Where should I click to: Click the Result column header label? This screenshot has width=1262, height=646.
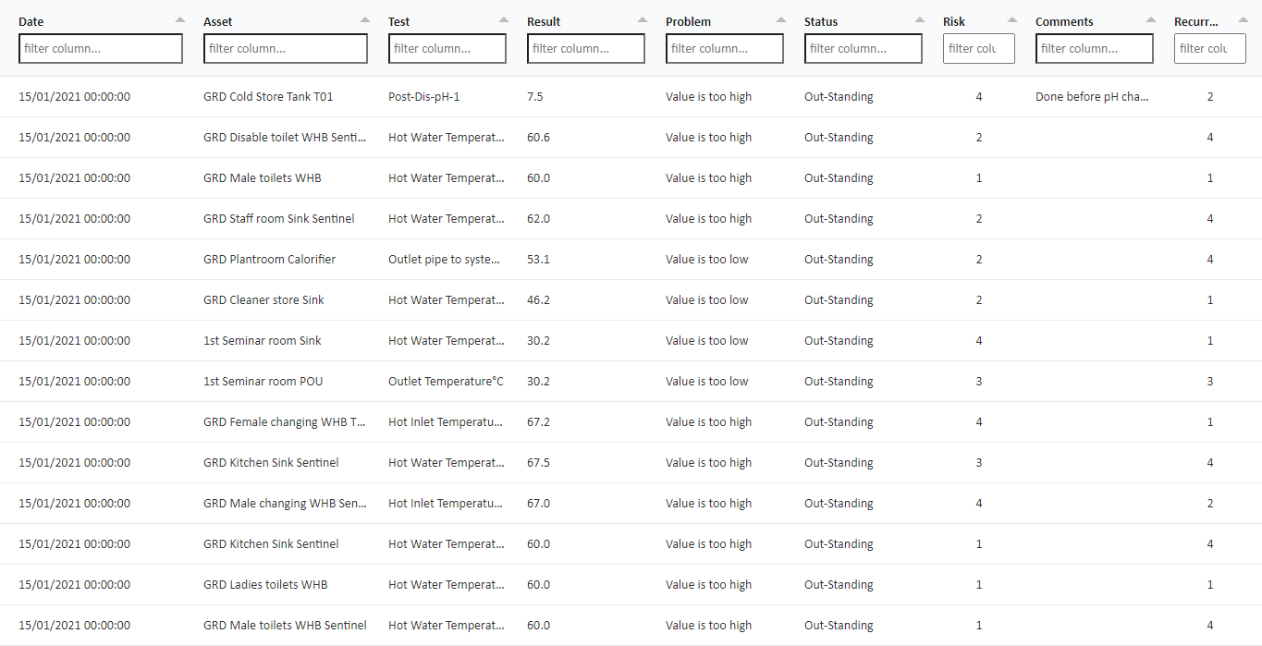coord(544,21)
